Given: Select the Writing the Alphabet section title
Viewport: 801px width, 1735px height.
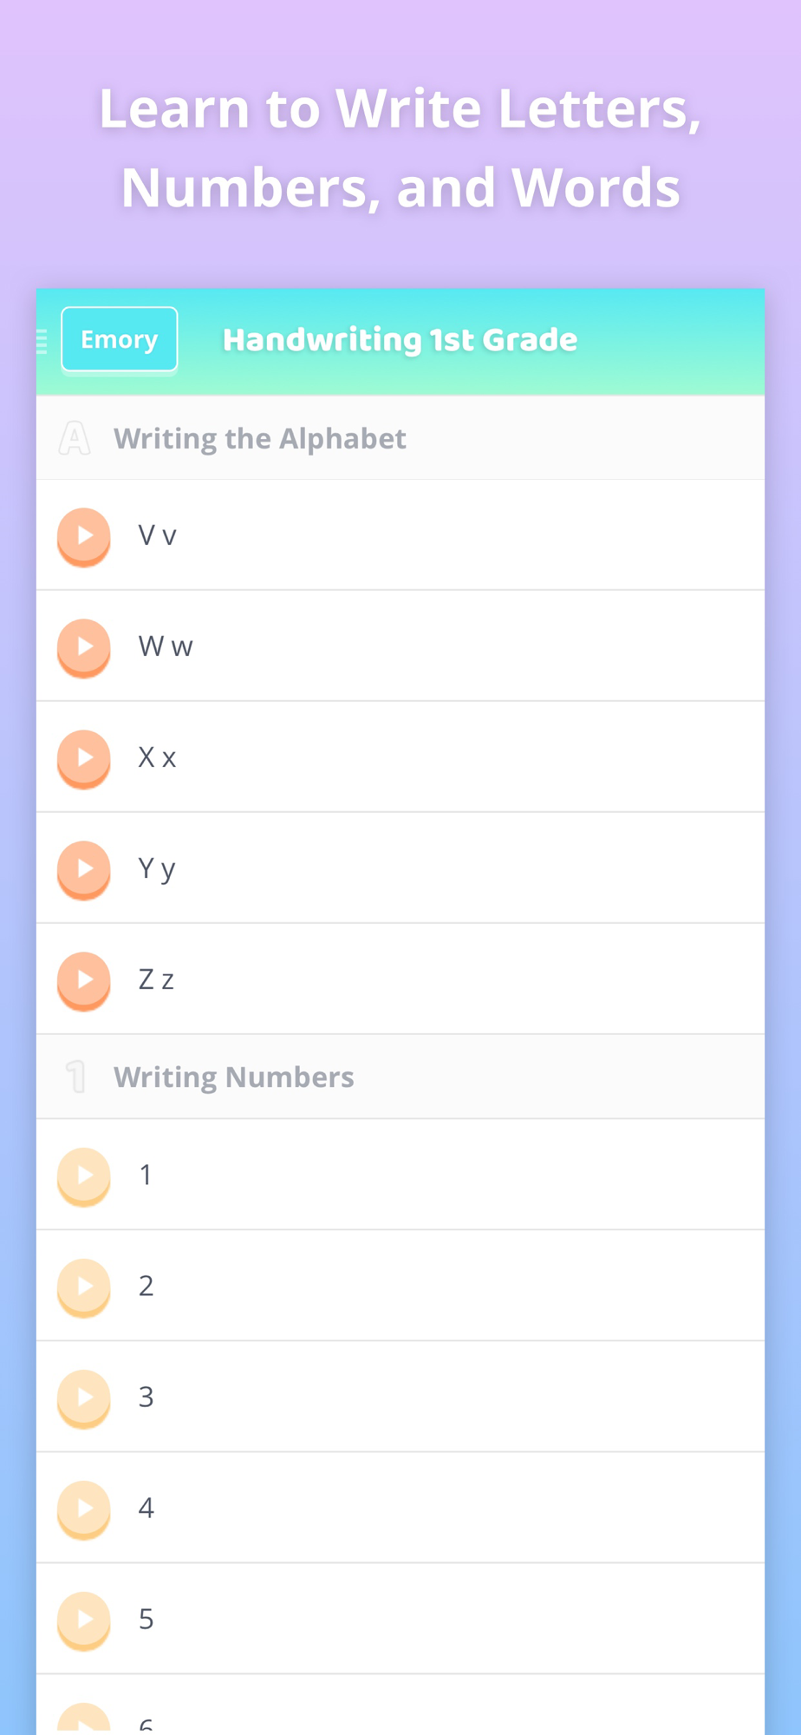Looking at the screenshot, I should [x=260, y=439].
